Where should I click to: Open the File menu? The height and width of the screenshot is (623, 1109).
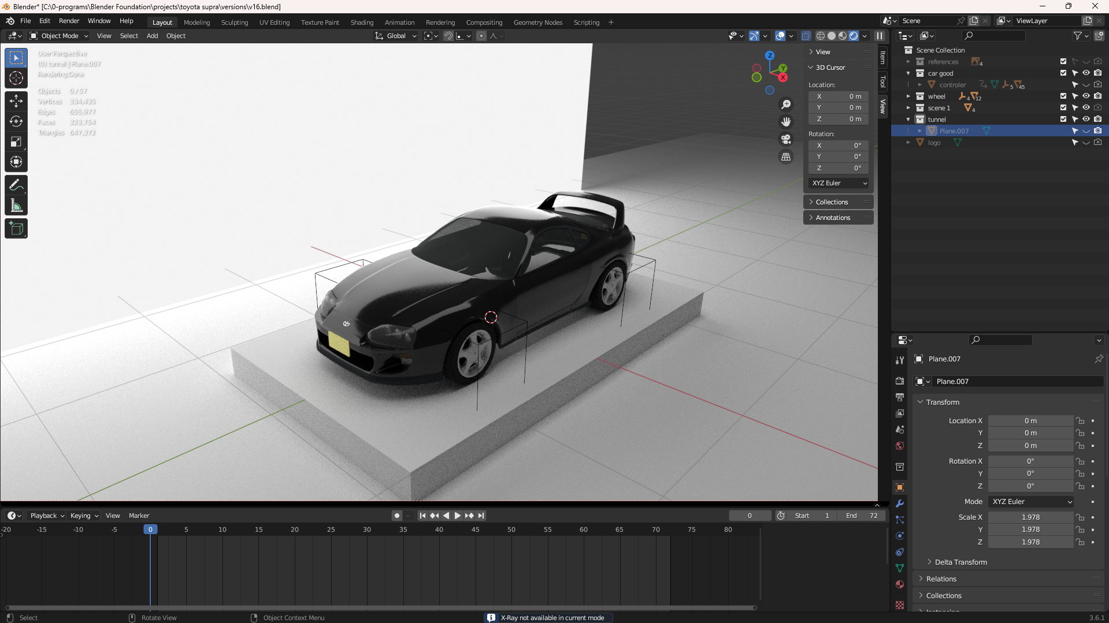point(25,21)
